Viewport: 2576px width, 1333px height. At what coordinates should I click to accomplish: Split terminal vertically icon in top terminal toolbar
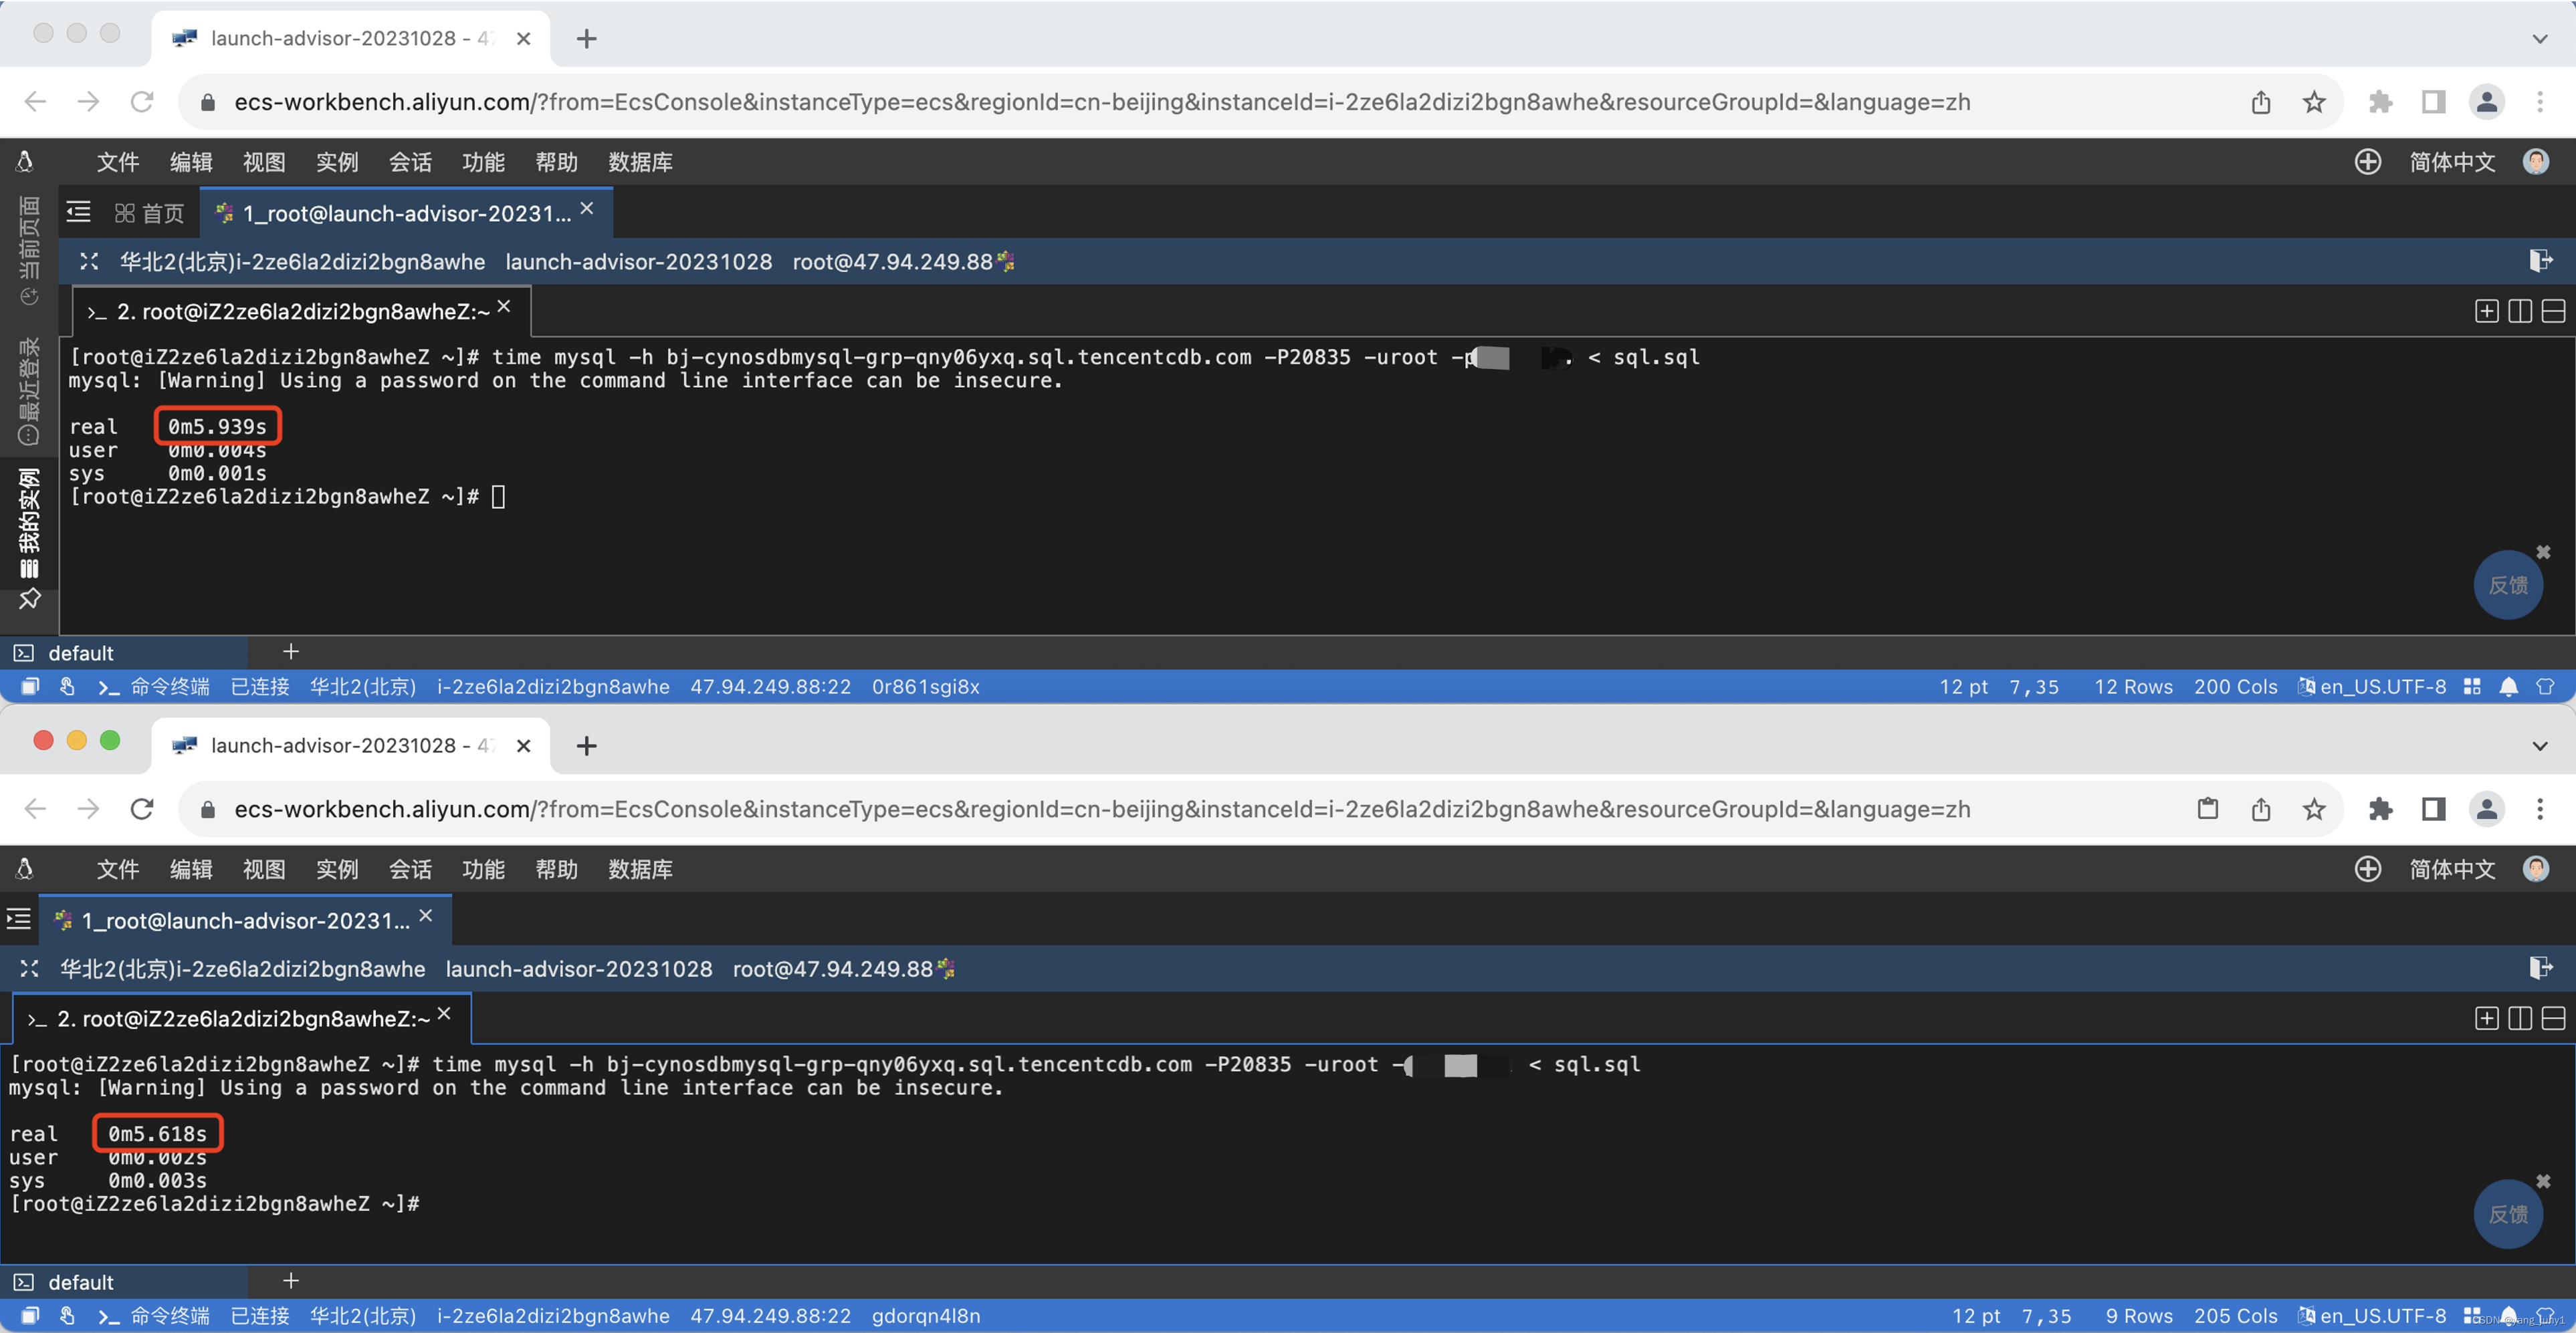pyautogui.click(x=2520, y=311)
